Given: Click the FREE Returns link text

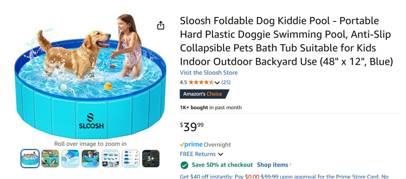Looking at the screenshot, I should tap(198, 154).
